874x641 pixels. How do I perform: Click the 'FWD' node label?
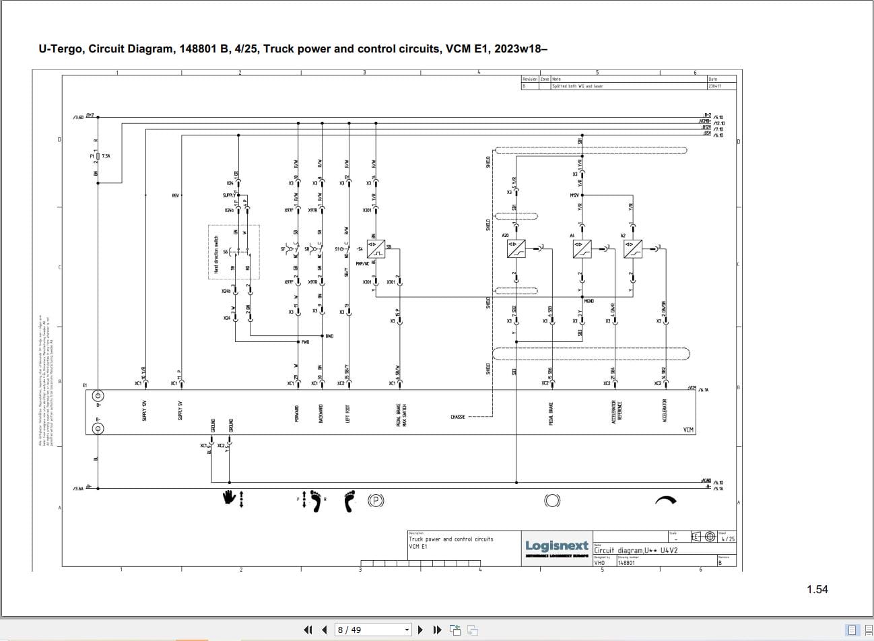coord(305,342)
